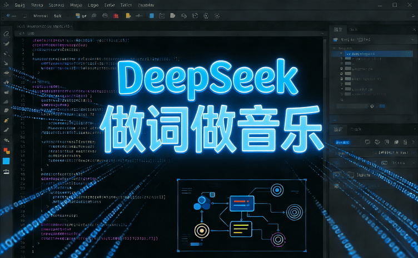418x258 pixels.
Task: Click the purple concentric-circle node in the diagram
Action: click(278, 239)
